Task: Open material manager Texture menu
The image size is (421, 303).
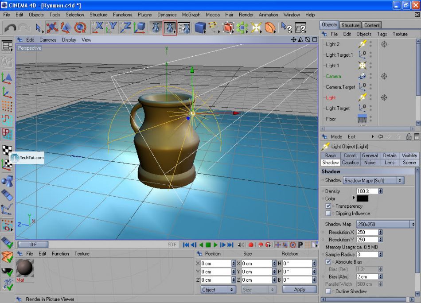Action: 82,254
